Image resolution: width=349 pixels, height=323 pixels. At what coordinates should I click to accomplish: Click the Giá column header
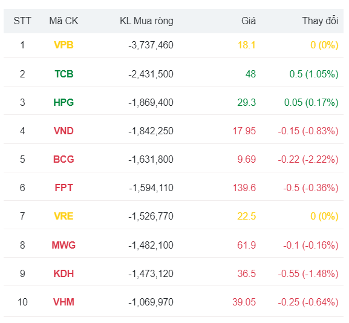click(x=249, y=21)
